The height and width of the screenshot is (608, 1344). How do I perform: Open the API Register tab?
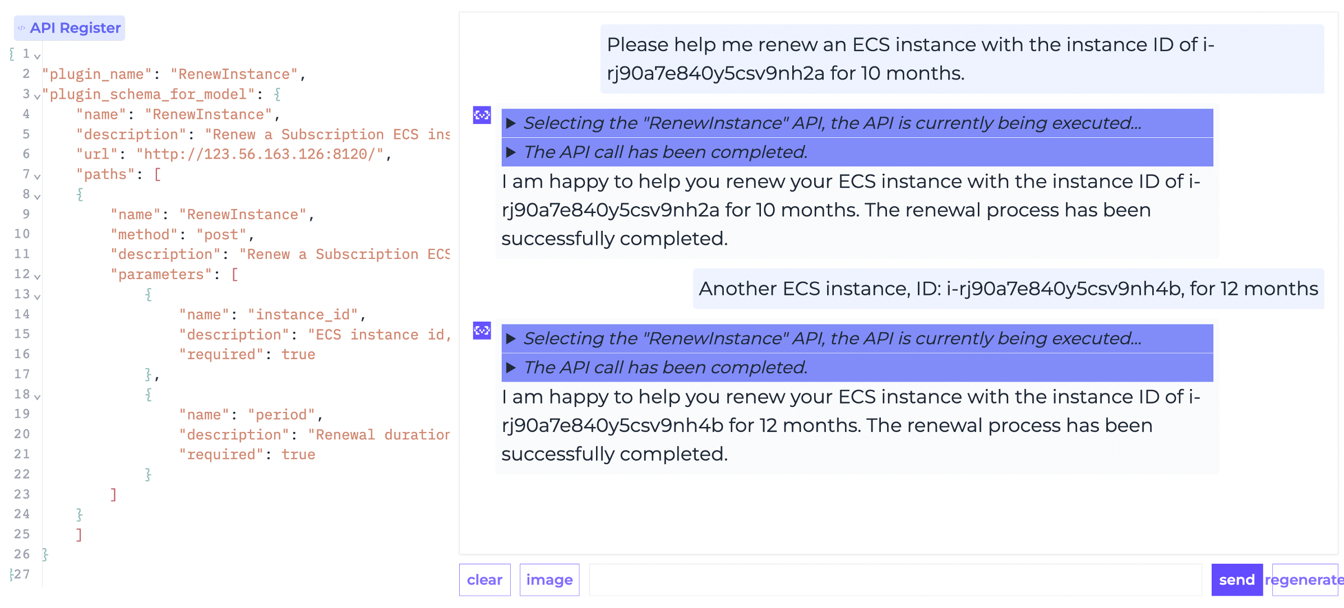pyautogui.click(x=70, y=28)
